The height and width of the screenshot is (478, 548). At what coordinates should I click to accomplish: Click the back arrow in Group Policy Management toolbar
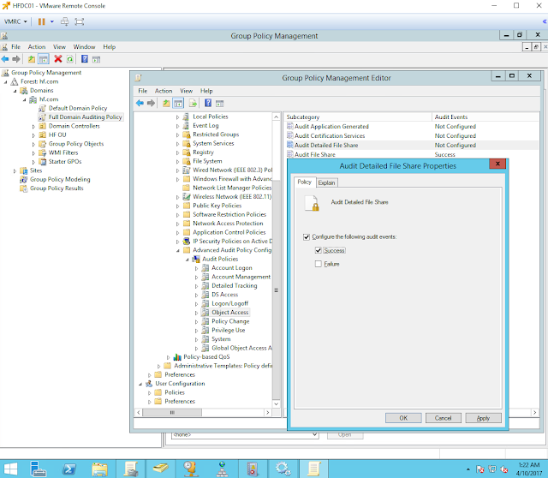click(5, 59)
